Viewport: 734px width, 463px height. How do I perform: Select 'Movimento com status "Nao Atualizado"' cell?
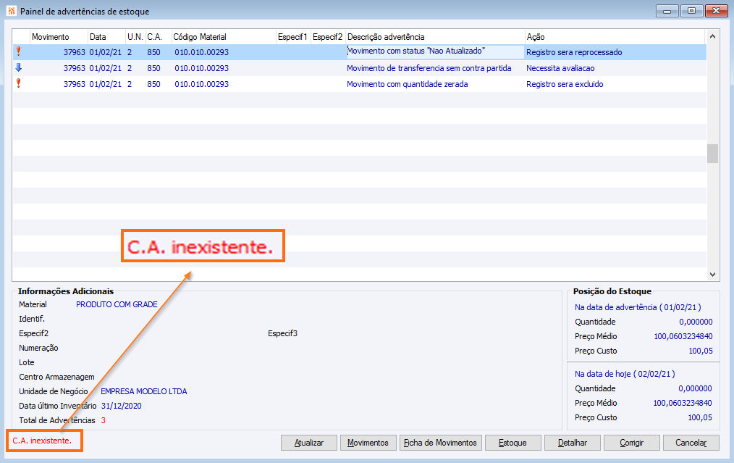point(435,51)
